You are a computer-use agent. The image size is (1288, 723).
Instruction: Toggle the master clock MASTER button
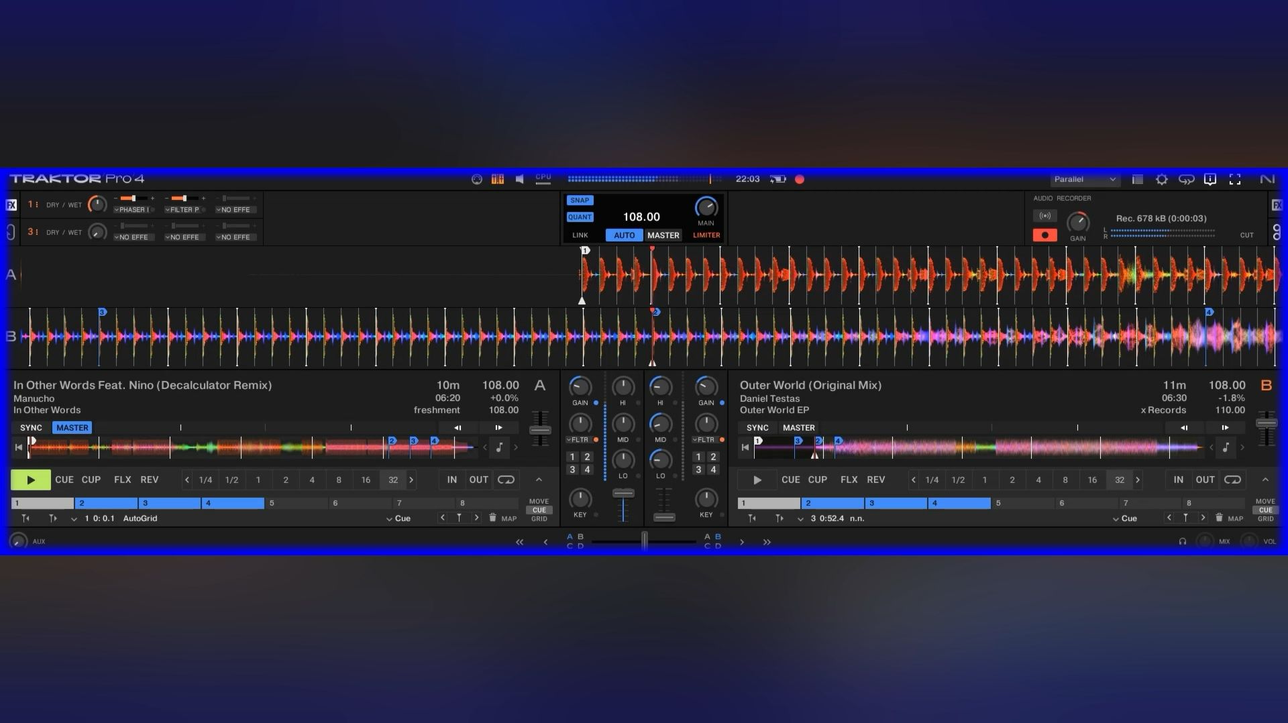663,235
